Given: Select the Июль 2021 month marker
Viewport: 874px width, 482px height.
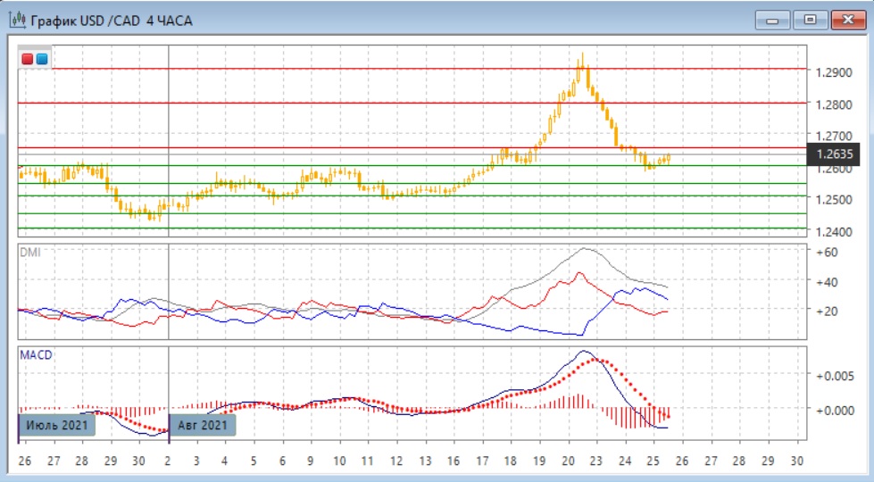Looking at the screenshot, I should 57,425.
